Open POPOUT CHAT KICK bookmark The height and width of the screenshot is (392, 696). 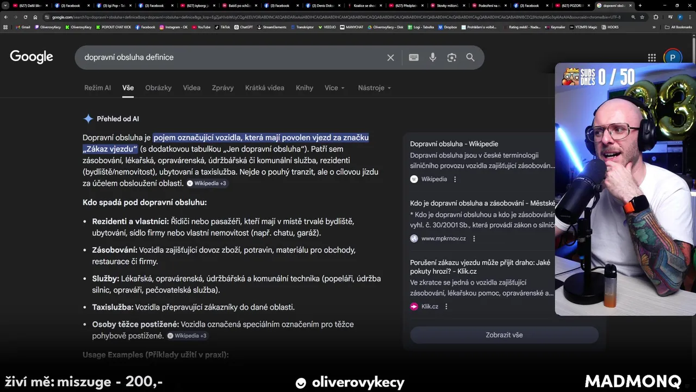click(113, 27)
